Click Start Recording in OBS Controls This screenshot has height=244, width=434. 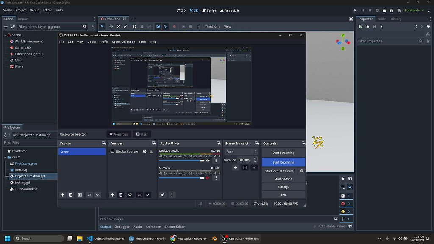(x=283, y=162)
